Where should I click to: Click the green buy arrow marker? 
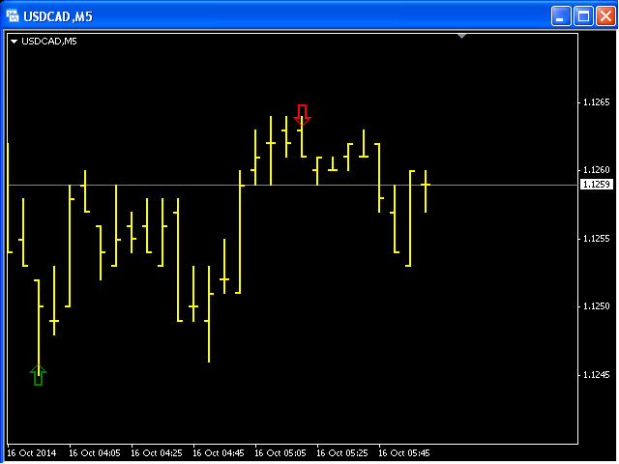pyautogui.click(x=38, y=375)
